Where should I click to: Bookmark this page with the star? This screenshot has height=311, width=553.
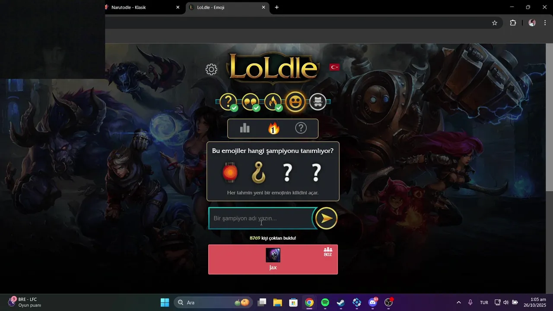pyautogui.click(x=495, y=23)
